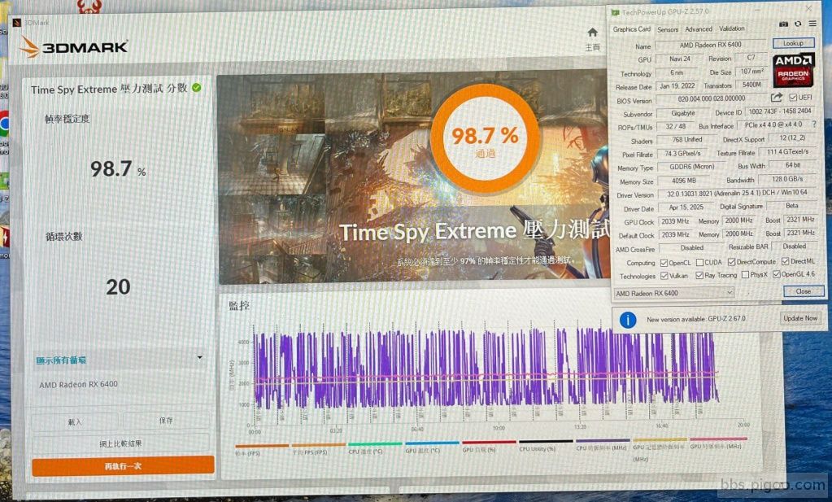Click the orange 再執行一次 button

pos(123,466)
